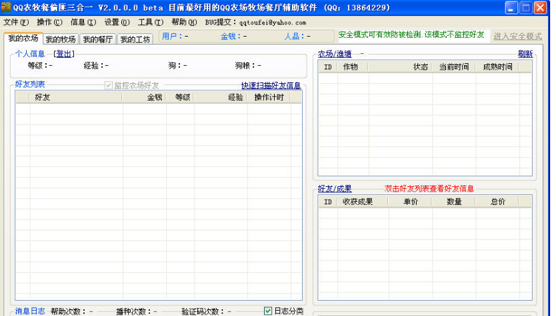Image resolution: width=556 pixels, height=316 pixels.
Task: Click the 收获成果 column header
Action: (363, 202)
